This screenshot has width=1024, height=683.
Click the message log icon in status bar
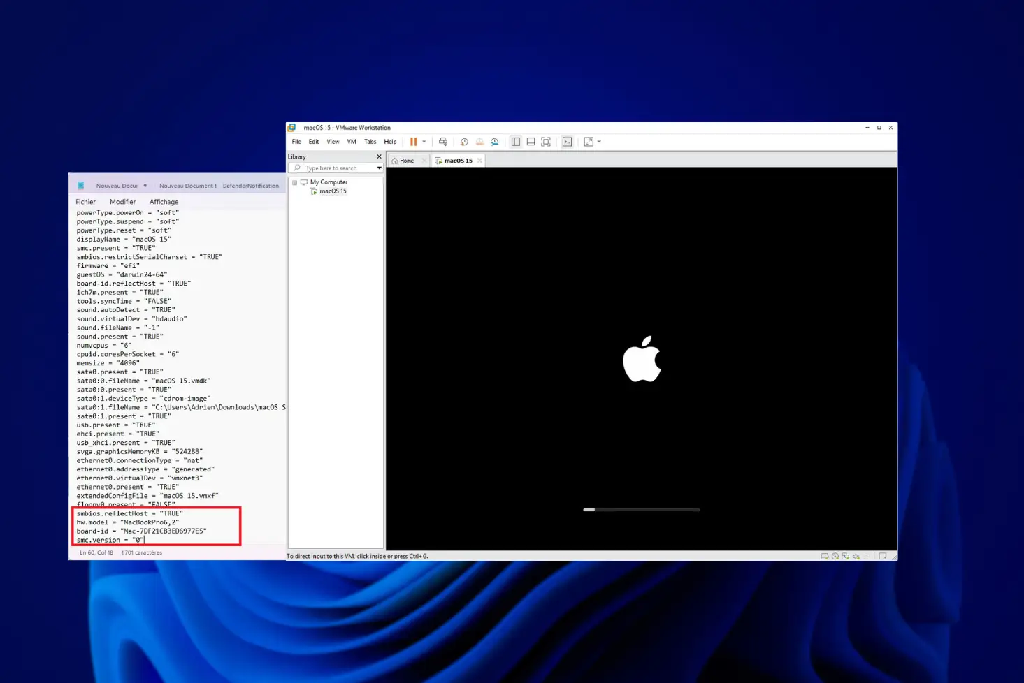(883, 557)
